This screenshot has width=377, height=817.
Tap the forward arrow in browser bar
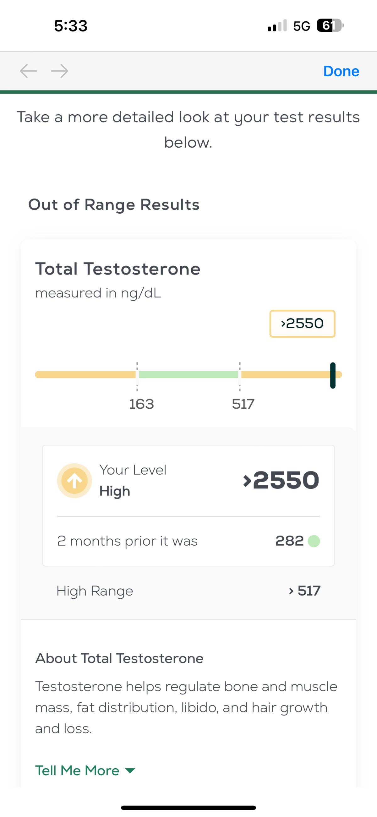click(x=60, y=71)
